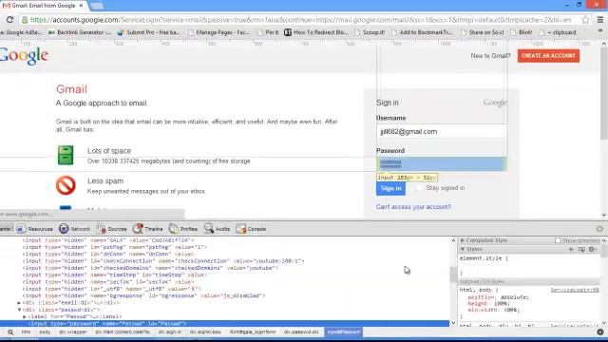This screenshot has height=342, width=608.
Task: Expand the Computed Style section
Action: tap(463, 240)
